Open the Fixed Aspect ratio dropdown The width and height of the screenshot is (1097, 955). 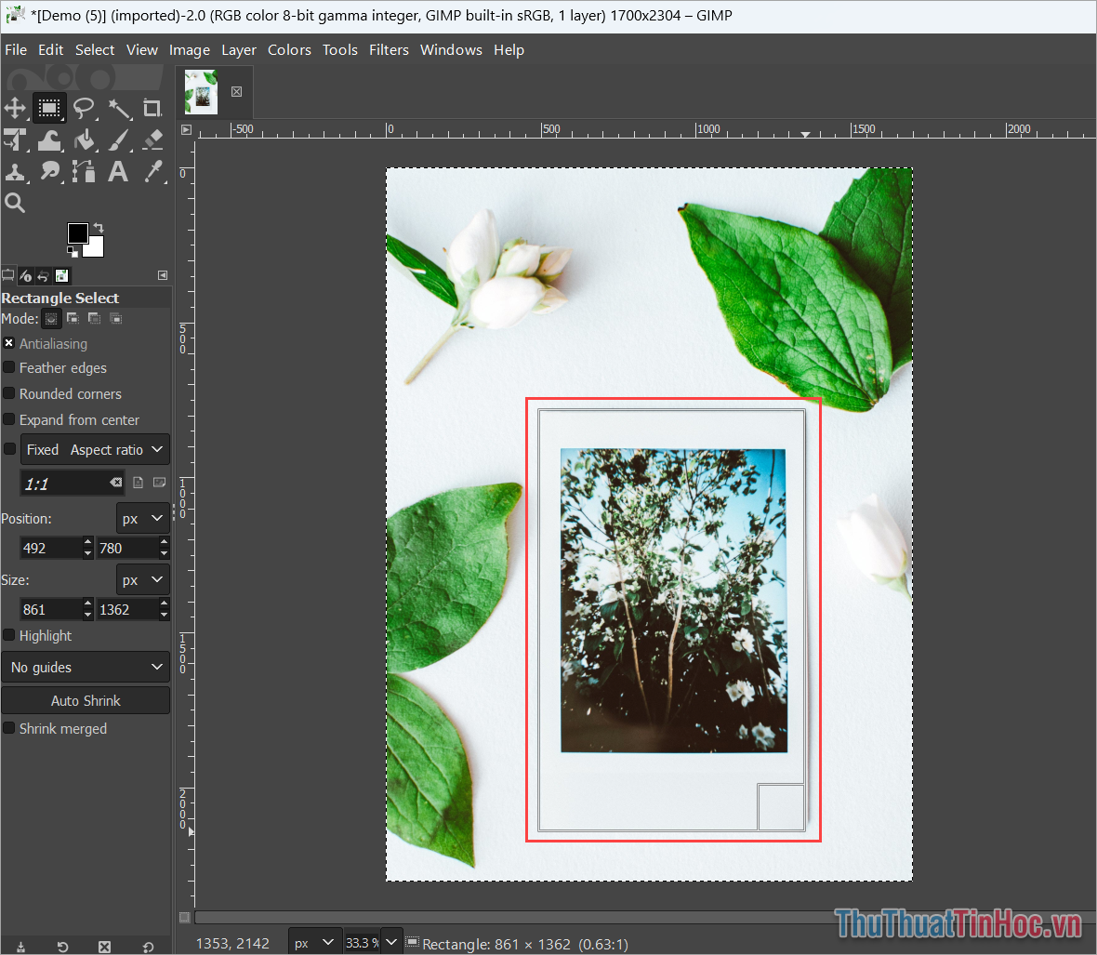coord(95,450)
